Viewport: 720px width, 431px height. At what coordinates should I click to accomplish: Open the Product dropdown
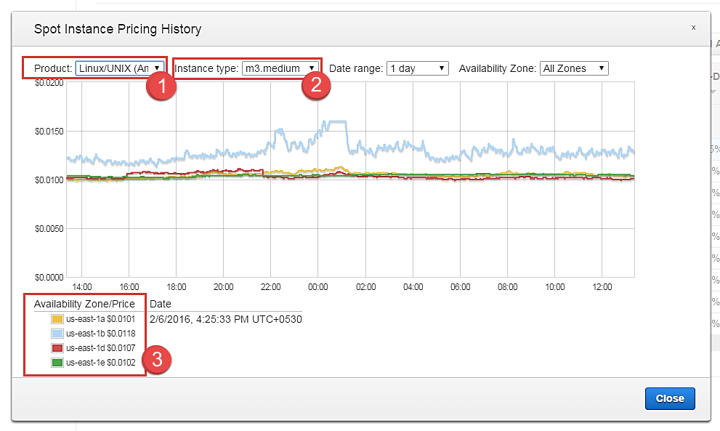click(119, 68)
